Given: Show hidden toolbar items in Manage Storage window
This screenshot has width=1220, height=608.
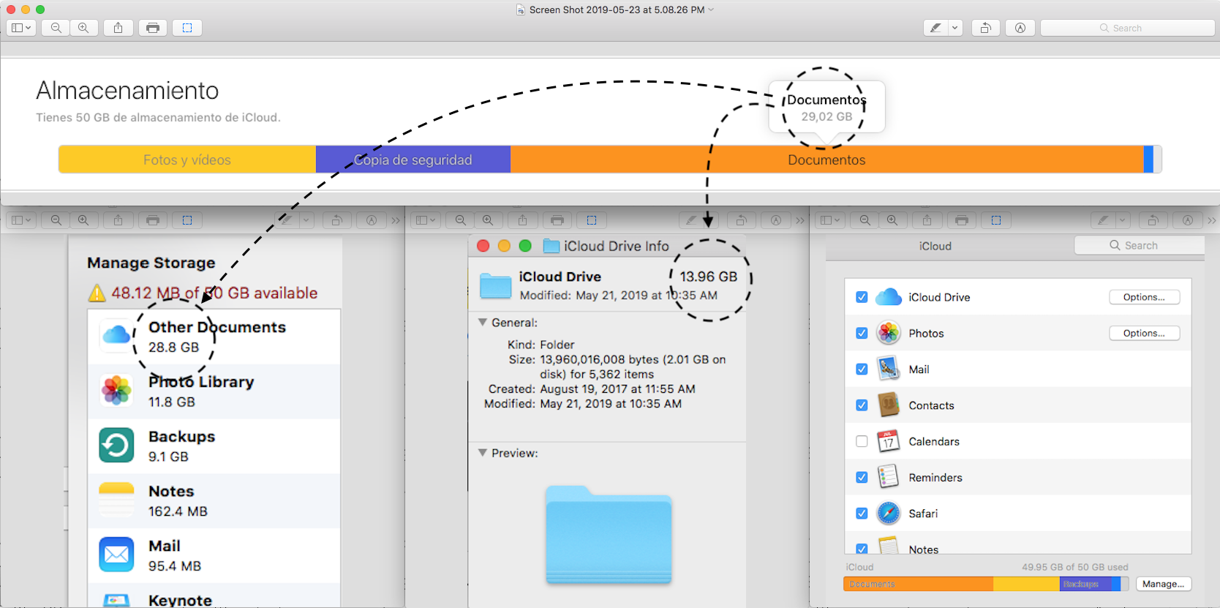Looking at the screenshot, I should (396, 220).
